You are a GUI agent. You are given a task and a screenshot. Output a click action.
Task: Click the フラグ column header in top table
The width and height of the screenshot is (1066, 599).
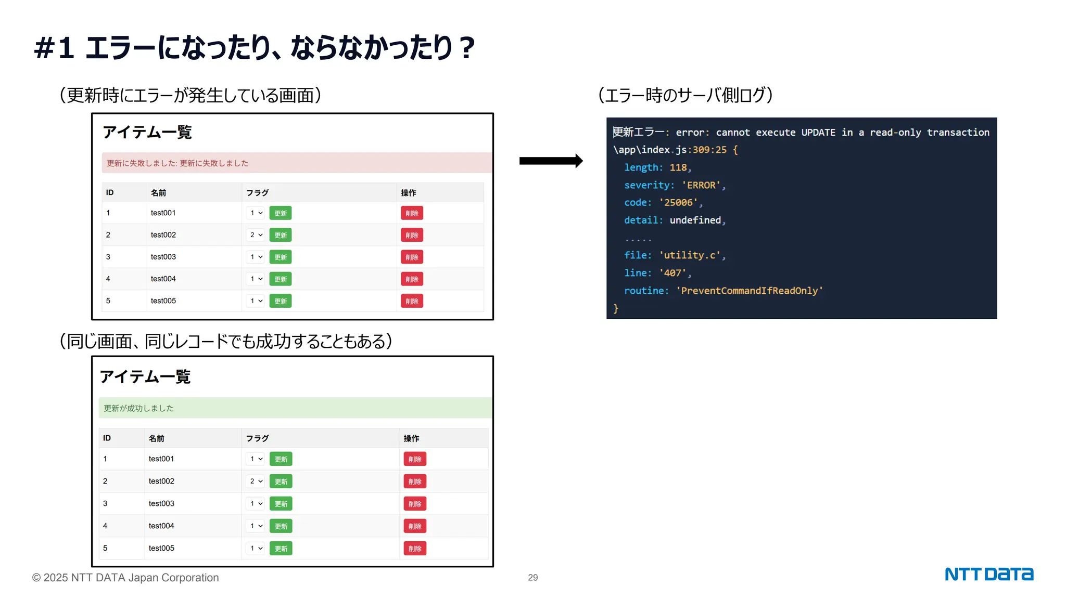tap(257, 193)
